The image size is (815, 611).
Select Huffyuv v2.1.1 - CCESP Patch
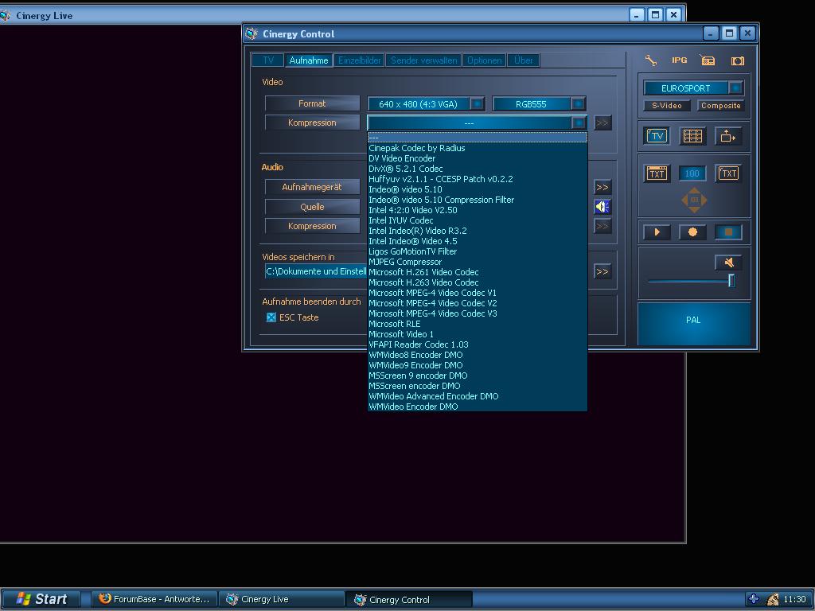tap(478, 179)
